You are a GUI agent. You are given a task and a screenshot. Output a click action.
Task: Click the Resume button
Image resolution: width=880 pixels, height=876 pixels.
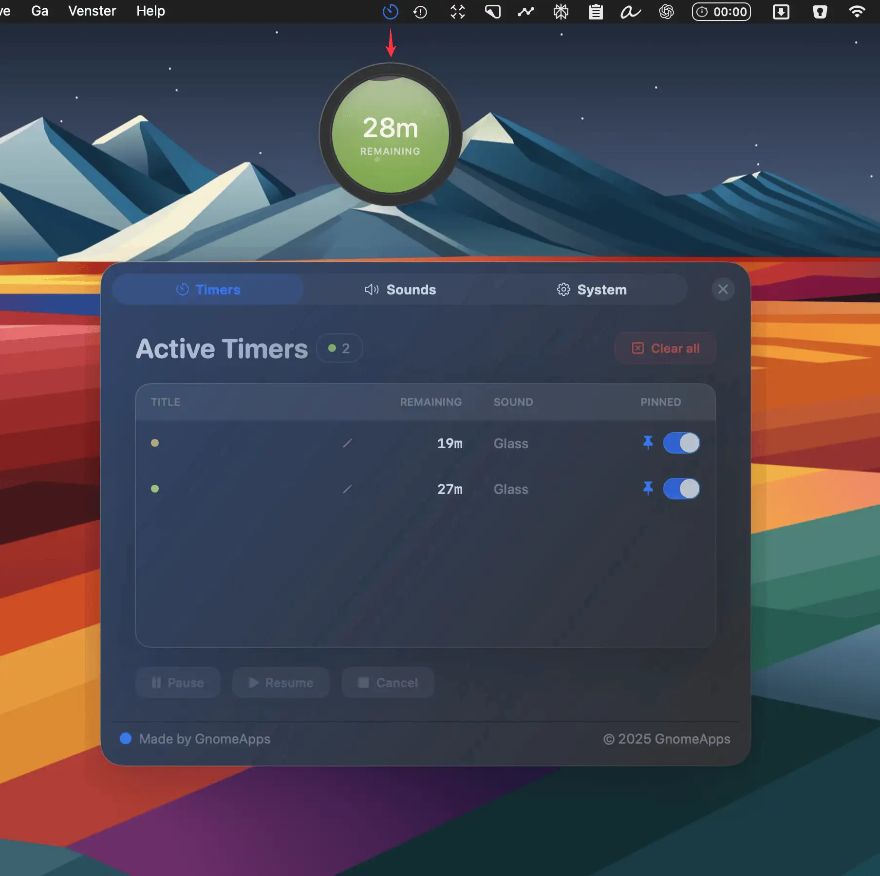pos(281,683)
